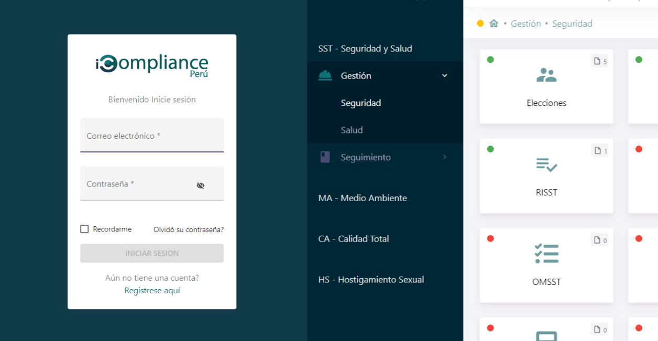Collapse the Gestión menu chevron

(445, 76)
